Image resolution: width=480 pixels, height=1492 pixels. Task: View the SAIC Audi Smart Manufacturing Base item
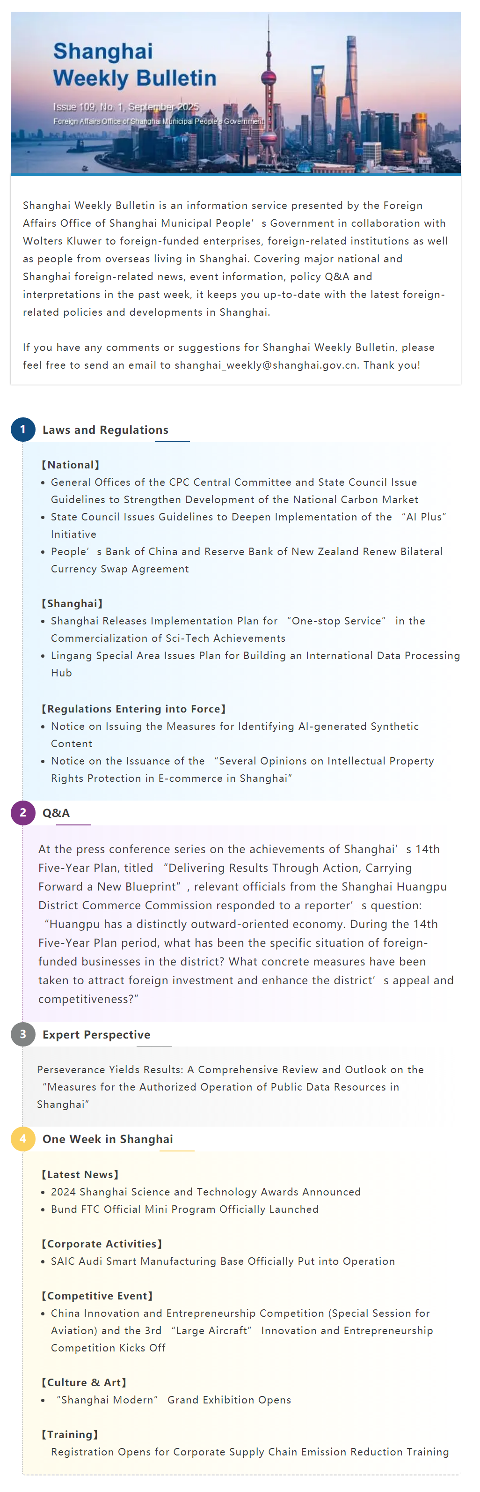pos(223,1261)
